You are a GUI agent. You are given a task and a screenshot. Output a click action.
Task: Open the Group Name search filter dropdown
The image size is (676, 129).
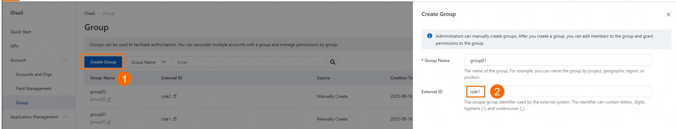(148, 62)
